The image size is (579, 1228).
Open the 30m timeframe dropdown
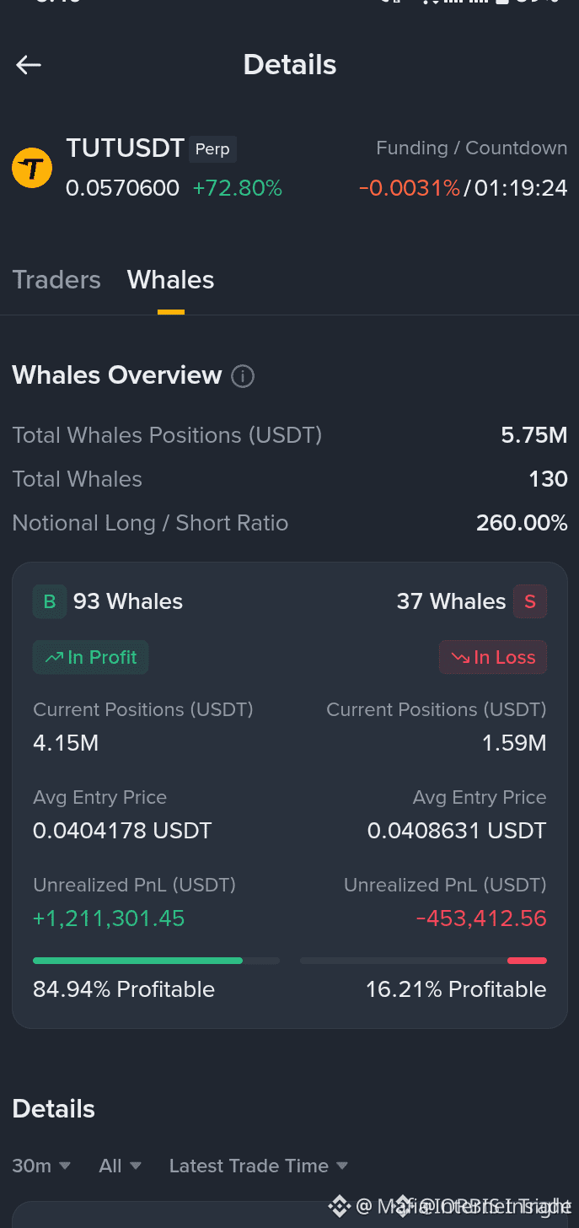click(x=41, y=1166)
